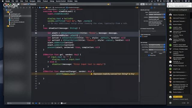Select the Assistant editor button
The image size is (192, 108).
pyautogui.click(x=146, y=4)
